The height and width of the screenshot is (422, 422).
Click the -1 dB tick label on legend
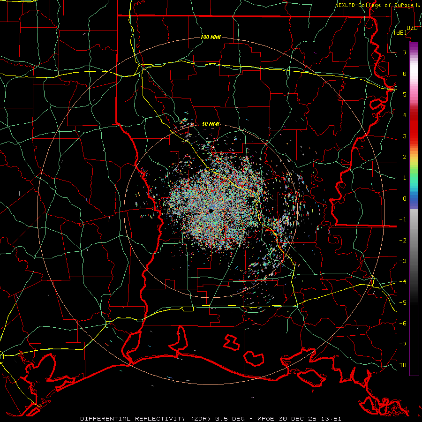point(403,219)
